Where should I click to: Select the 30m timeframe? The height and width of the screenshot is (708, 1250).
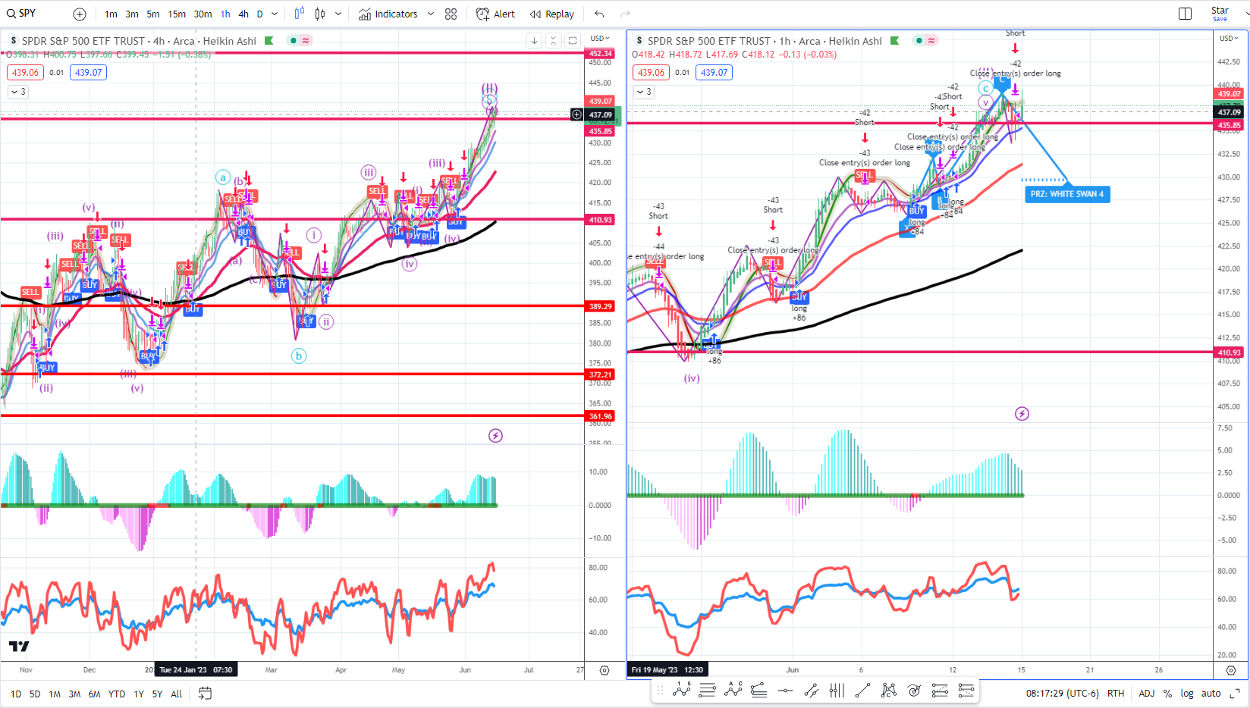coord(203,14)
